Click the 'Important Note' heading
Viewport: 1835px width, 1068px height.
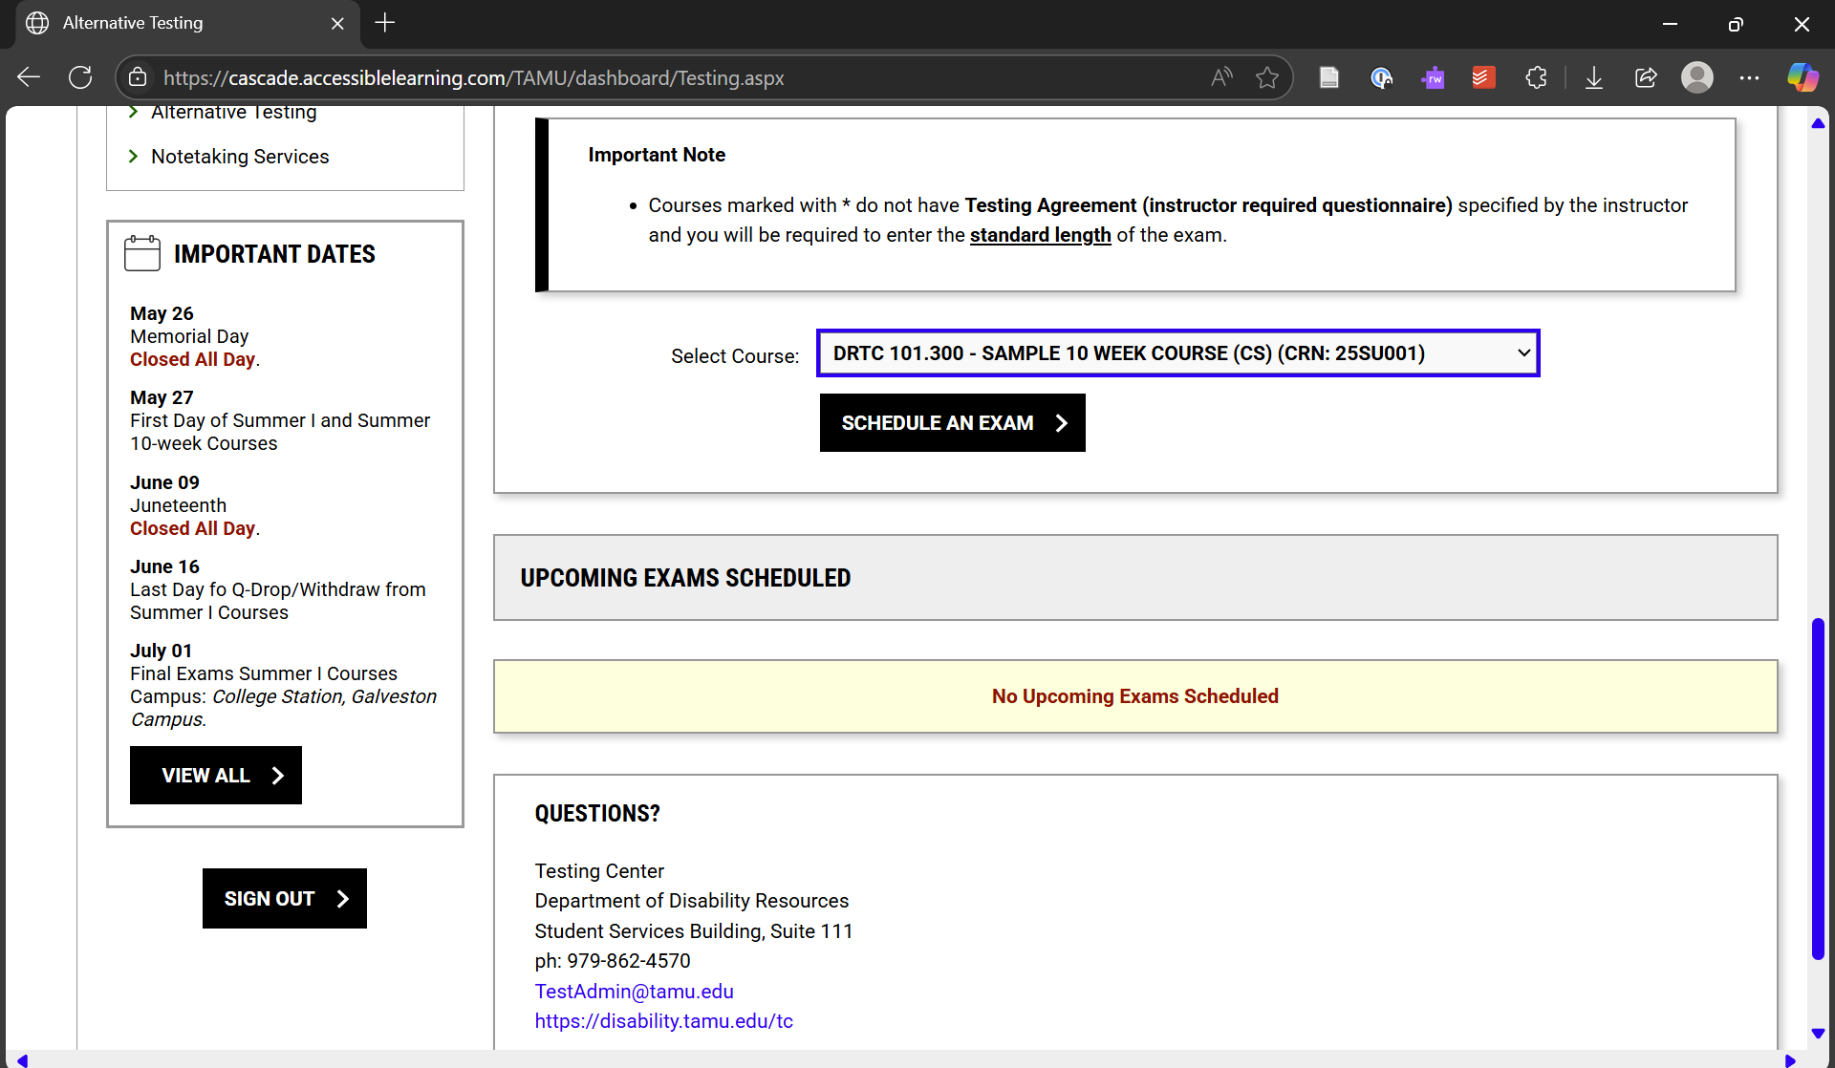(x=657, y=155)
